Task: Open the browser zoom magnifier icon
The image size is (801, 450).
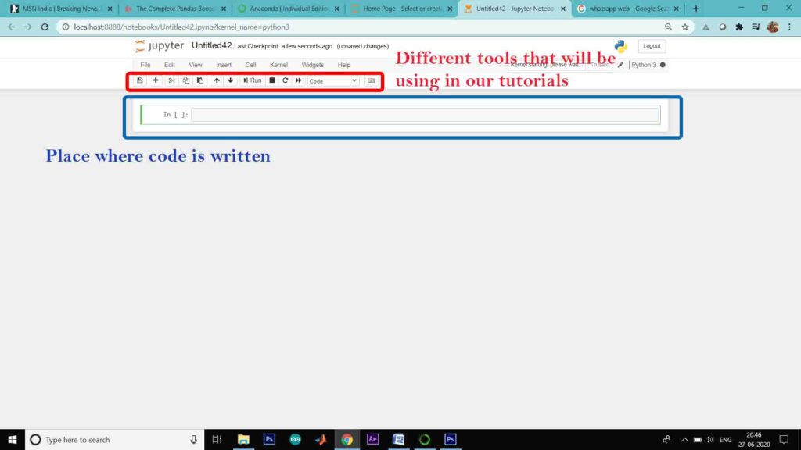Action: 668,27
